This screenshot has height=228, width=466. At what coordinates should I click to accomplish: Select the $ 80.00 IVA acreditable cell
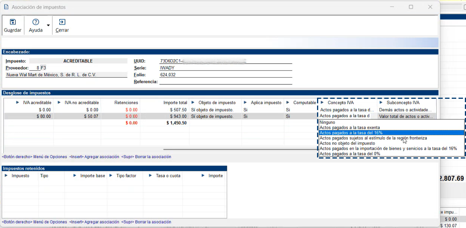[x=29, y=116]
